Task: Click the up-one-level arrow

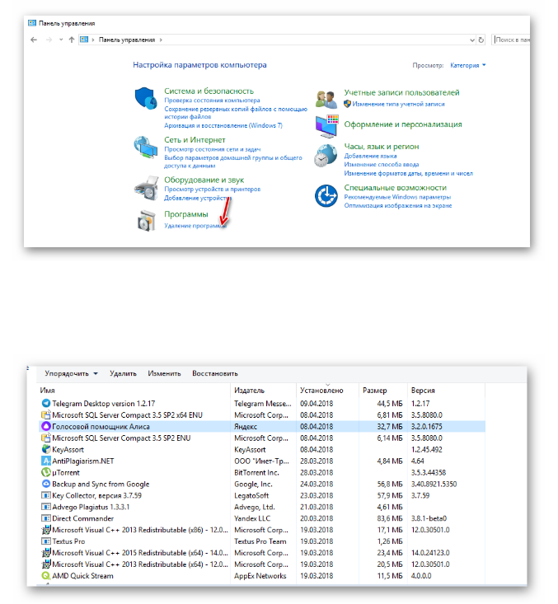Action: coord(71,40)
